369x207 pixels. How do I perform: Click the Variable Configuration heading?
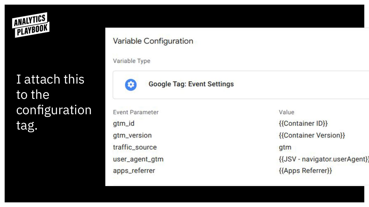click(153, 41)
